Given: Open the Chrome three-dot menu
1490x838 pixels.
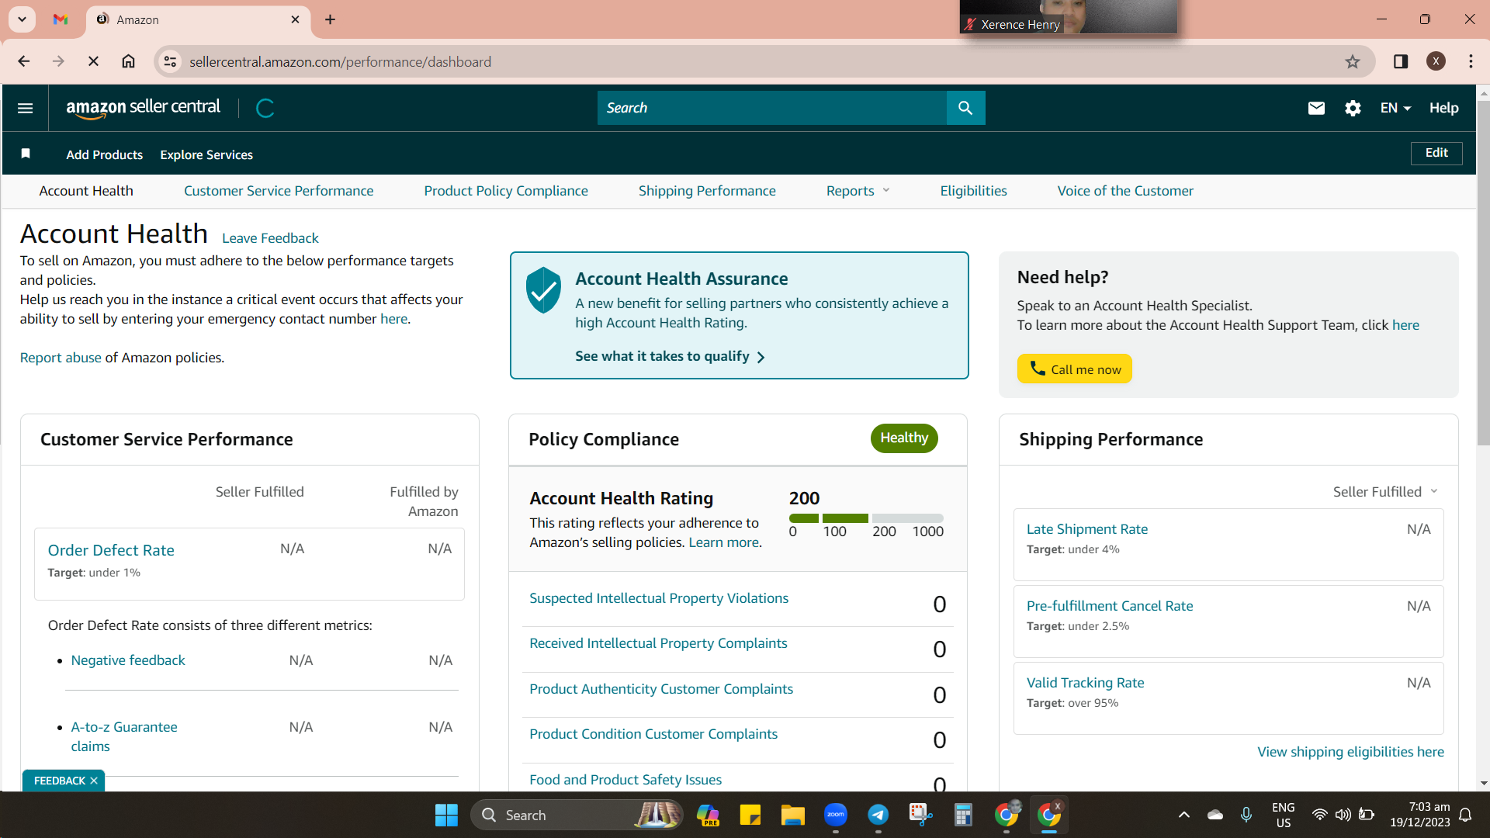Looking at the screenshot, I should pyautogui.click(x=1471, y=61).
